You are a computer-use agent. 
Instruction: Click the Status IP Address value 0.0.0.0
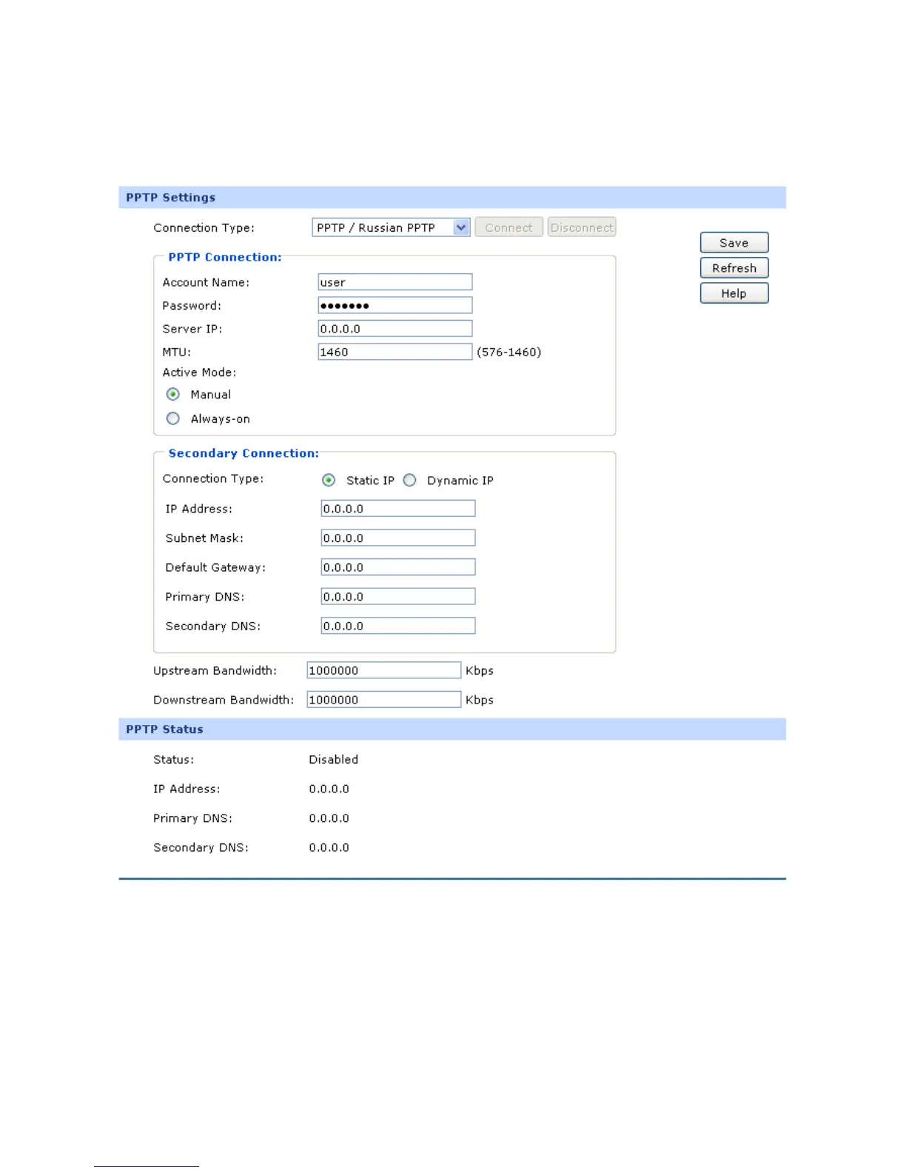tap(329, 789)
